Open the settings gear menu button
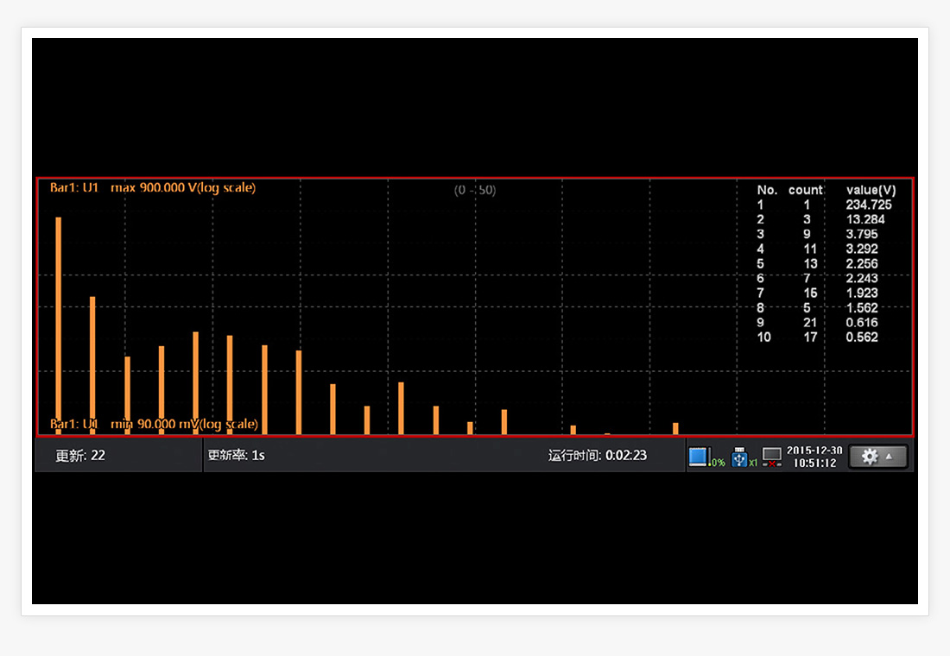950x656 pixels. (x=877, y=457)
